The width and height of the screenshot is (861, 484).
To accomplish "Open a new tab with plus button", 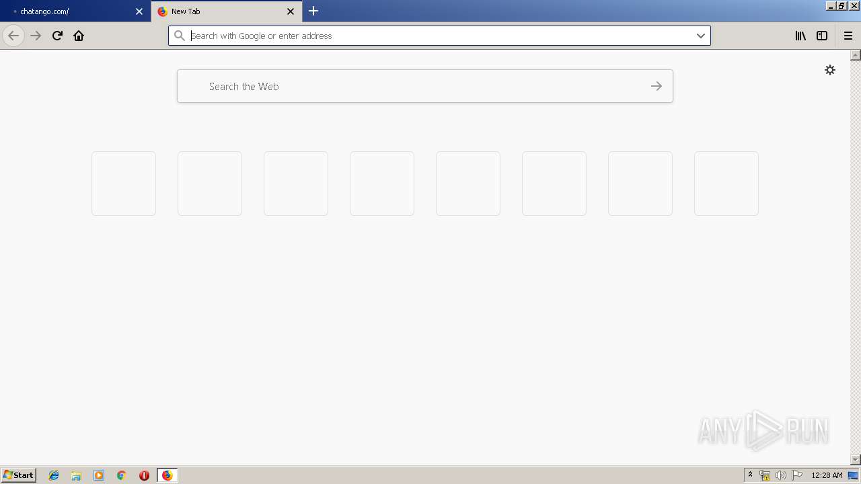I will click(x=313, y=11).
